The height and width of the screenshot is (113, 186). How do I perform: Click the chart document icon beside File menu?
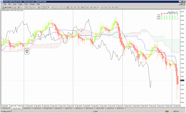pyautogui.click(x=2, y=4)
